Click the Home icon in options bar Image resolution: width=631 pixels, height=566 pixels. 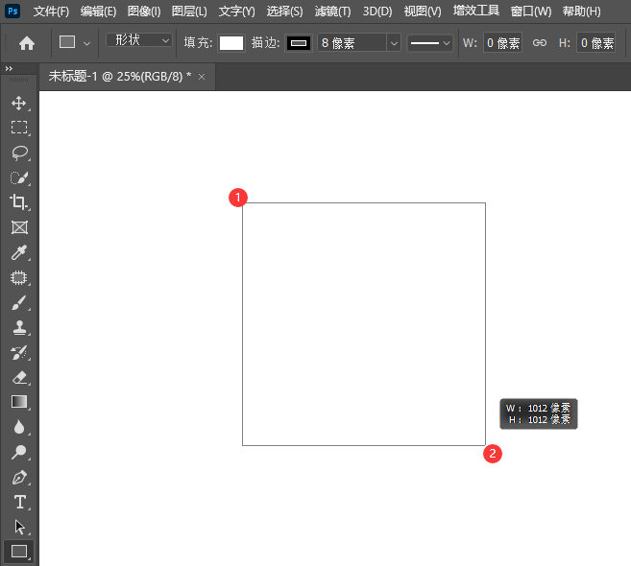pos(27,43)
